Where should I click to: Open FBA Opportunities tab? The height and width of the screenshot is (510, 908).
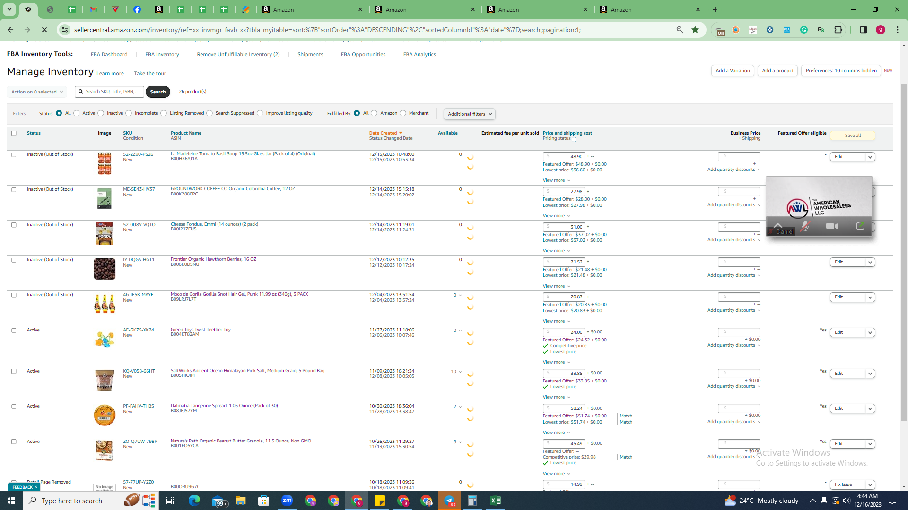pyautogui.click(x=363, y=54)
